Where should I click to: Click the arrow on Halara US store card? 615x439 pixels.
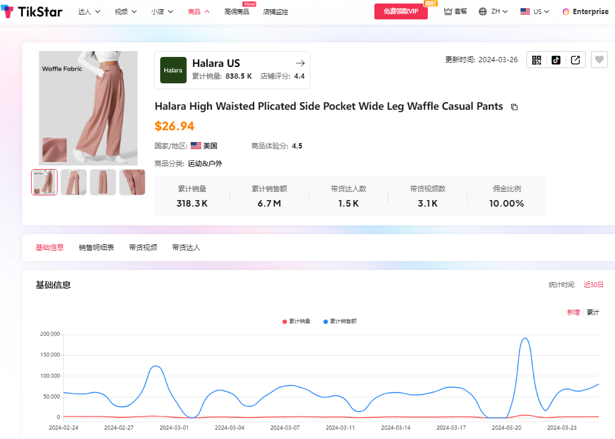pos(300,63)
